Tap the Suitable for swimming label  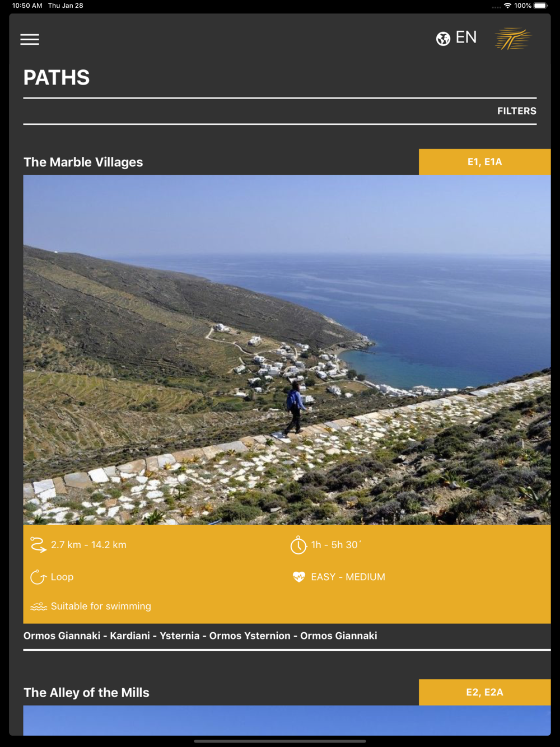(101, 606)
